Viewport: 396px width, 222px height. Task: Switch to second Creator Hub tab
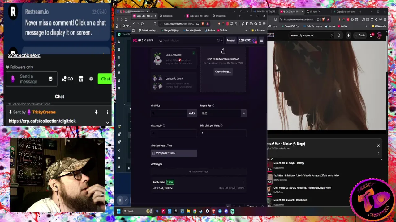coord(221,16)
